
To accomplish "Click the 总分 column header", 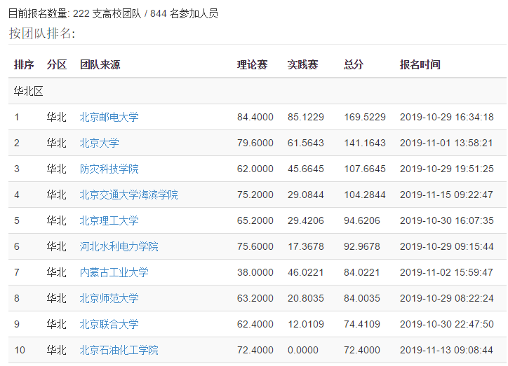I will click(354, 64).
